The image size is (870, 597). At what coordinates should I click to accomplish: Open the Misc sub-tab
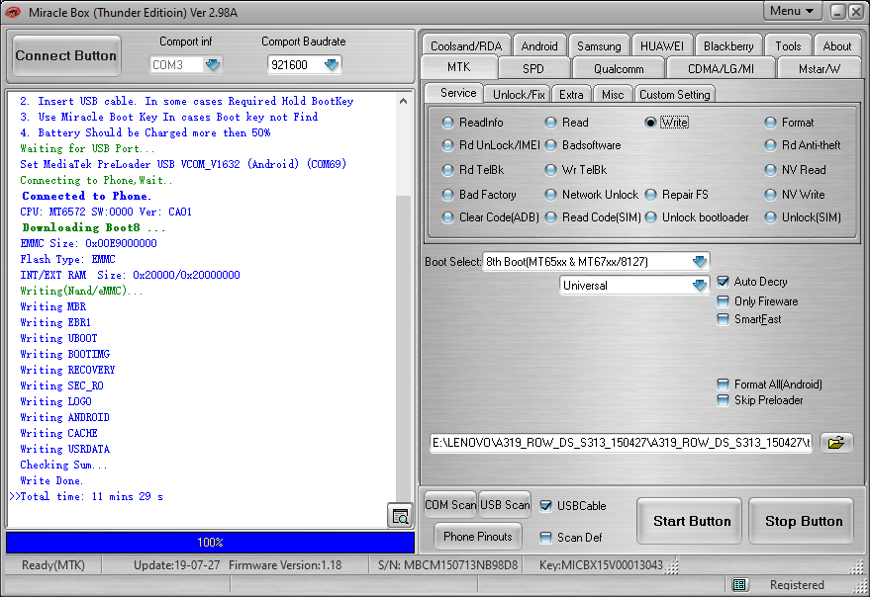[x=613, y=95]
